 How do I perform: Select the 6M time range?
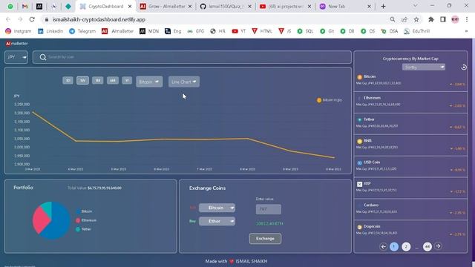pyautogui.click(x=112, y=80)
